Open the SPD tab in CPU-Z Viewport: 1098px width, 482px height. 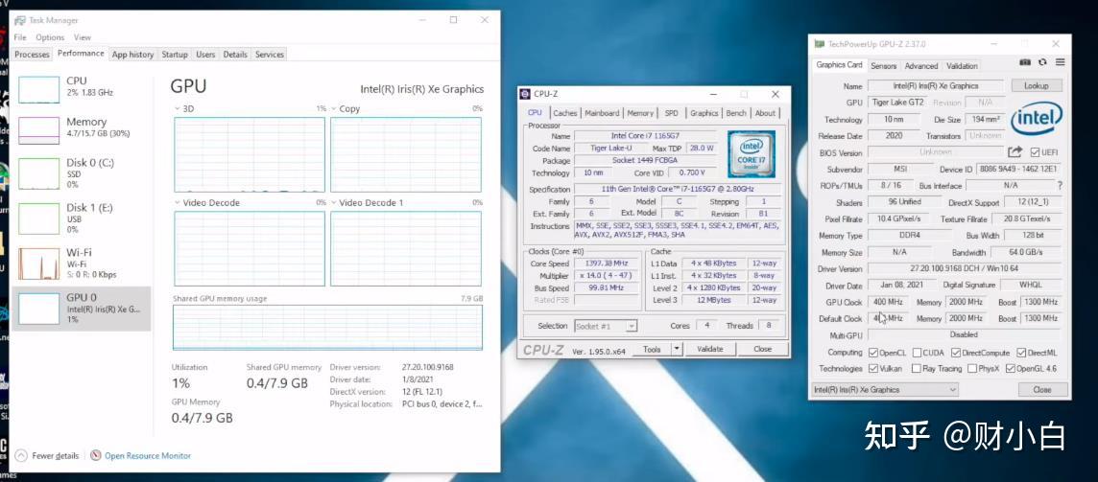pyautogui.click(x=672, y=113)
